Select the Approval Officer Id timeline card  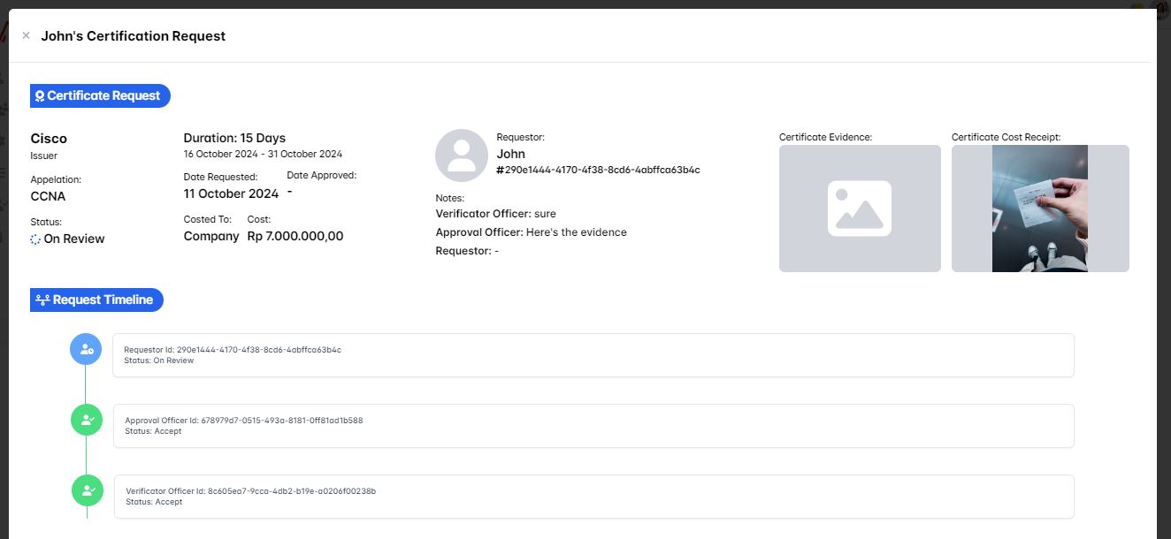[593, 426]
